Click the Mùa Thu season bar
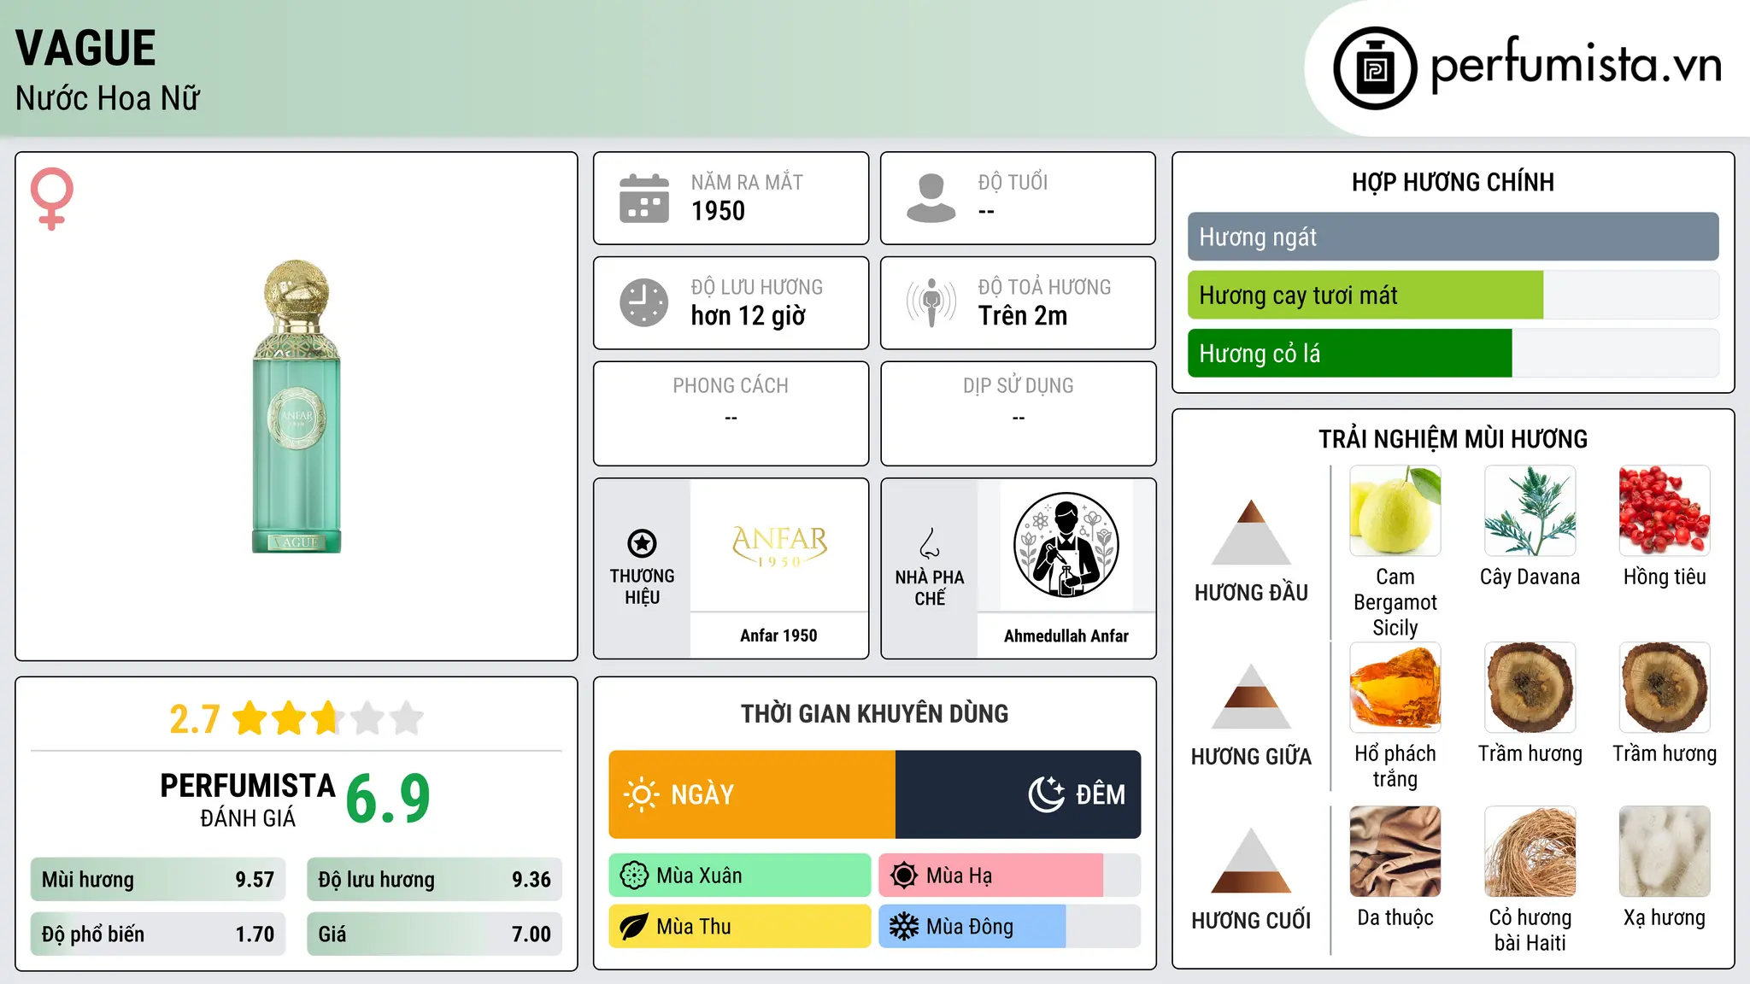 740,927
